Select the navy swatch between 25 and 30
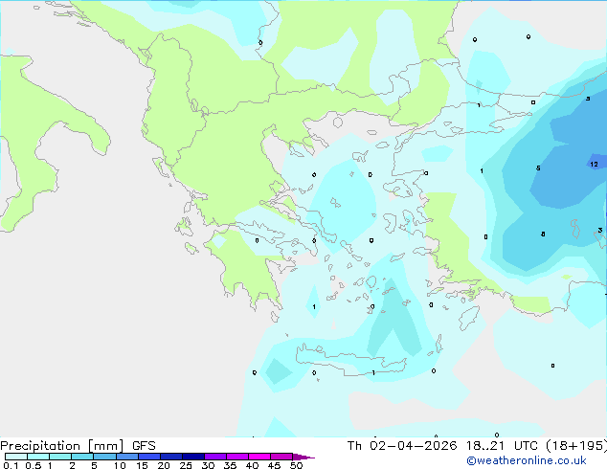607x469 pixels. click(x=192, y=457)
